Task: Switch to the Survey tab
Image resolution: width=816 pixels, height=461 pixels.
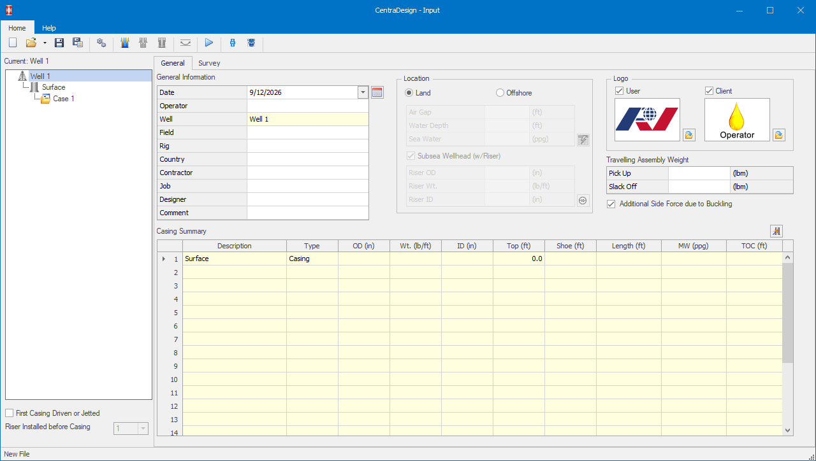Action: pos(209,63)
